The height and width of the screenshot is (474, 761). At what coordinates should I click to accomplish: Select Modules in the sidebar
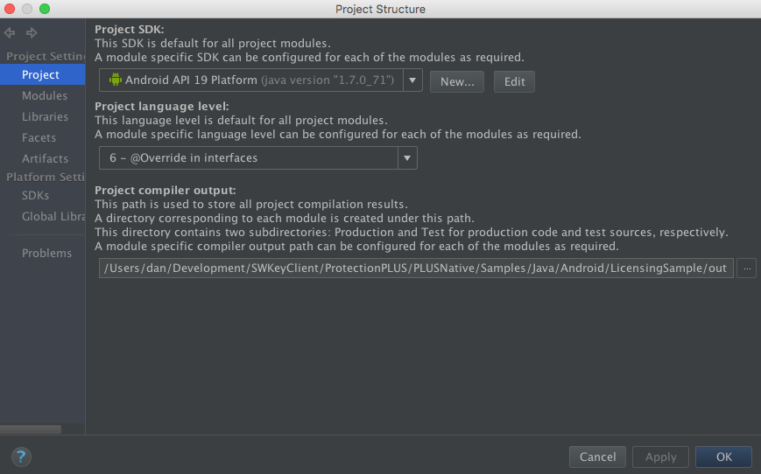click(x=45, y=95)
